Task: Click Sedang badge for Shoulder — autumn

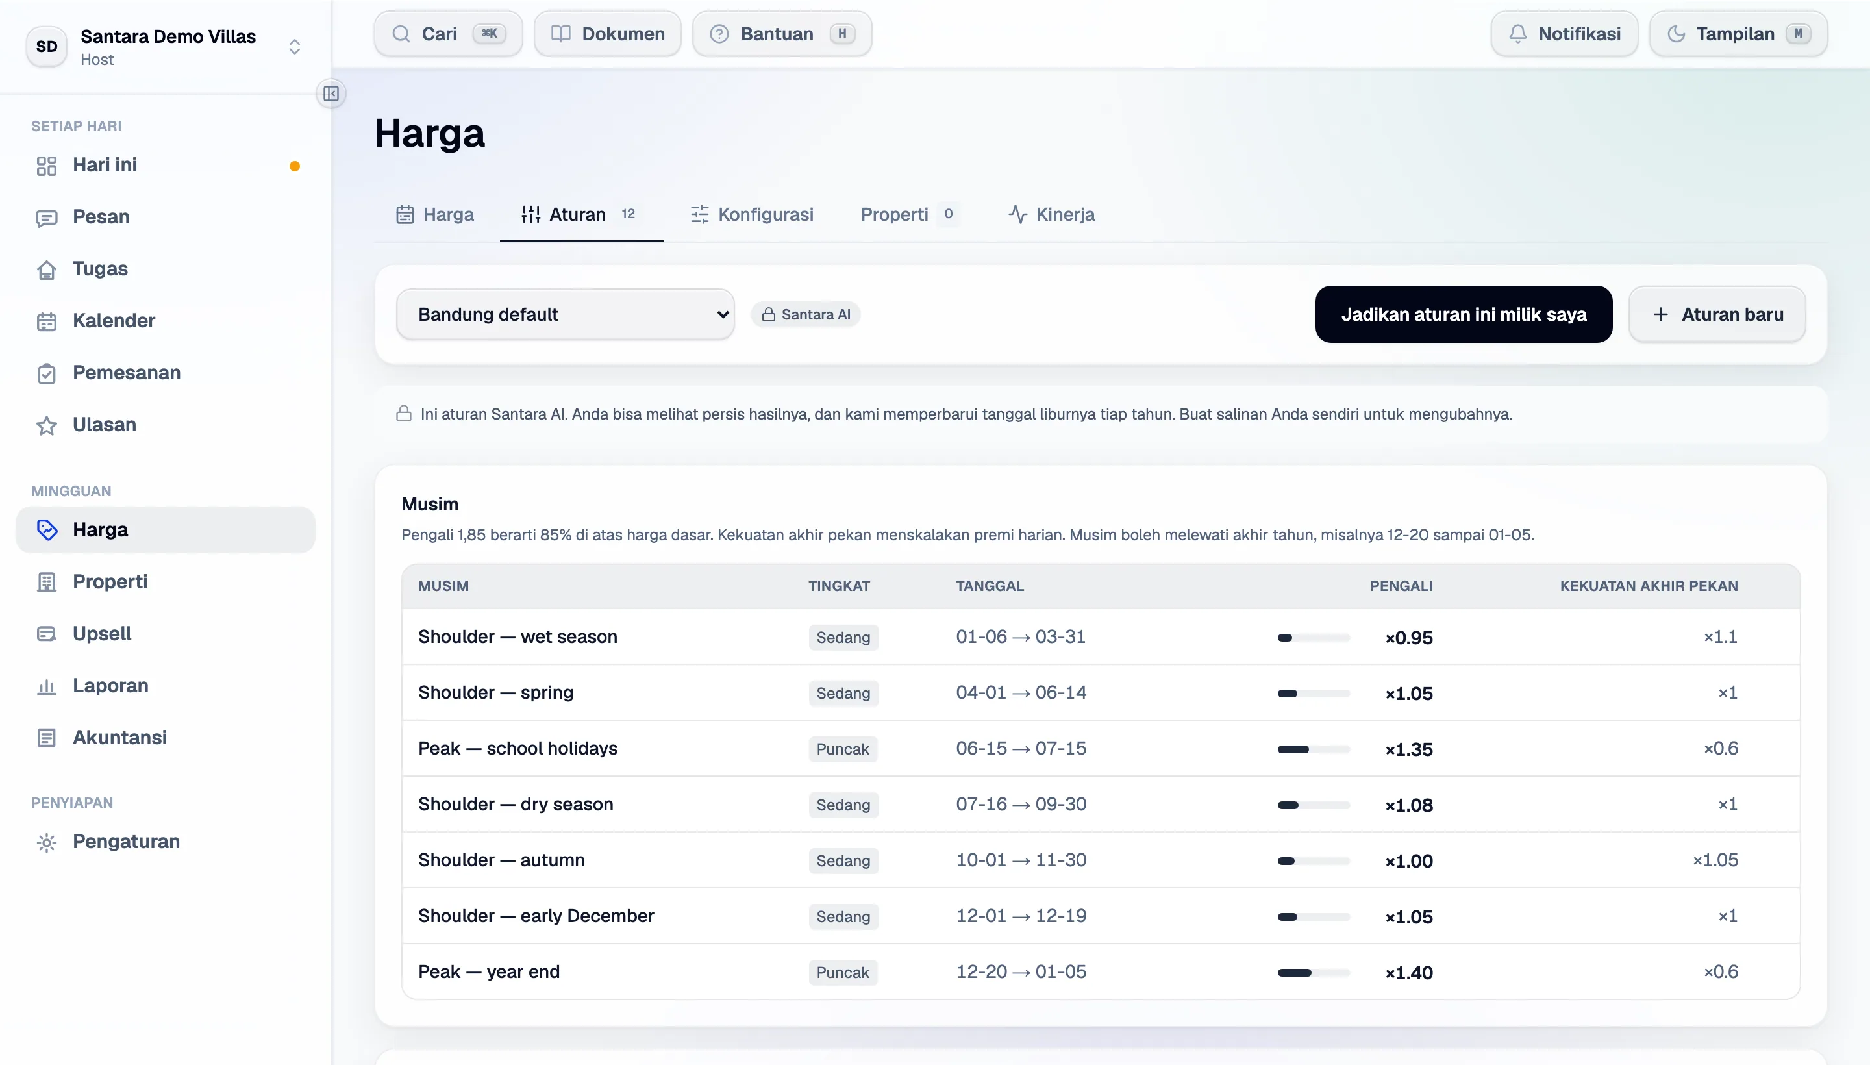Action: [x=843, y=861]
